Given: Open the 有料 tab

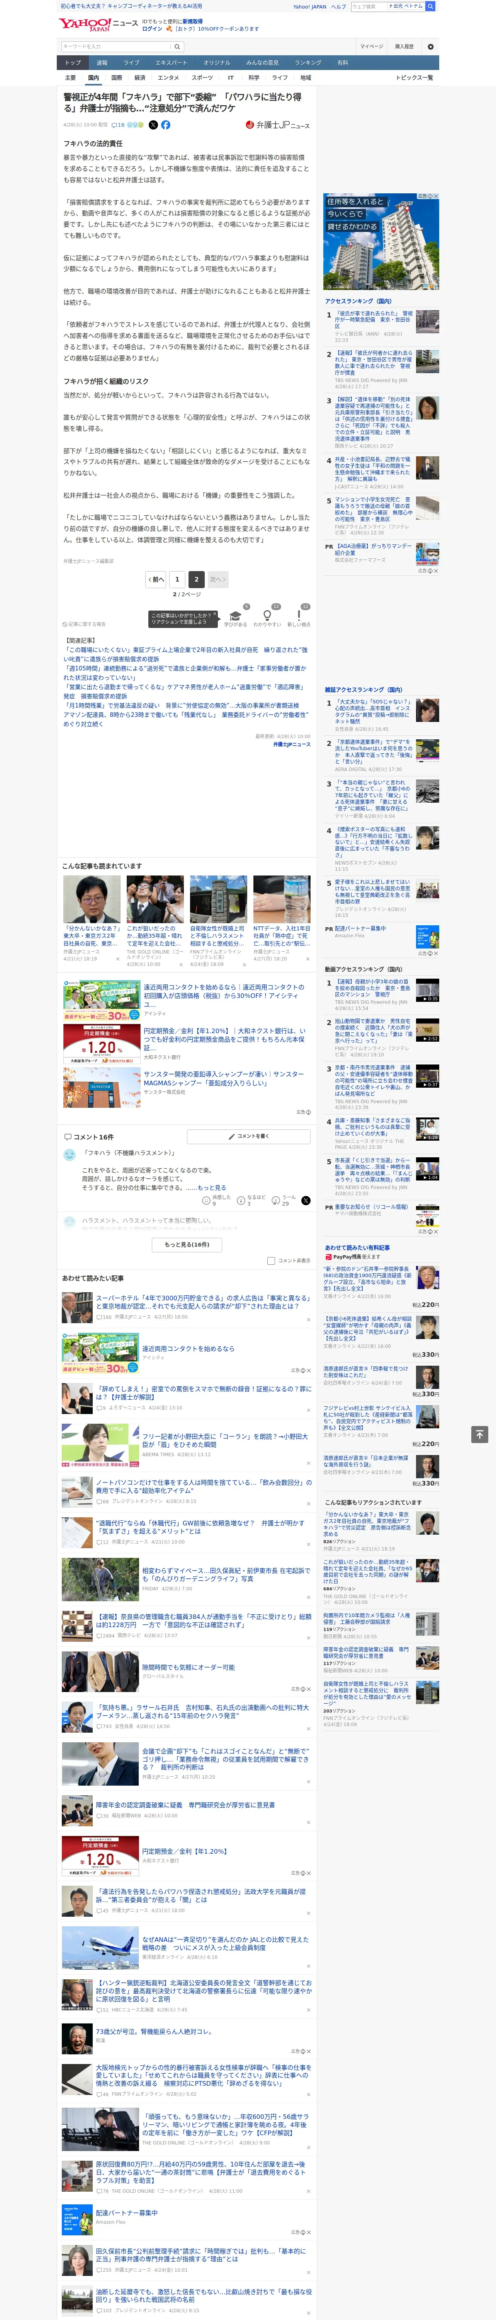Looking at the screenshot, I should [x=342, y=63].
